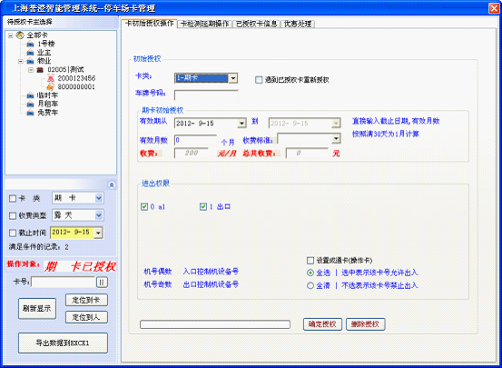Click the 定位到人 button

(86, 317)
